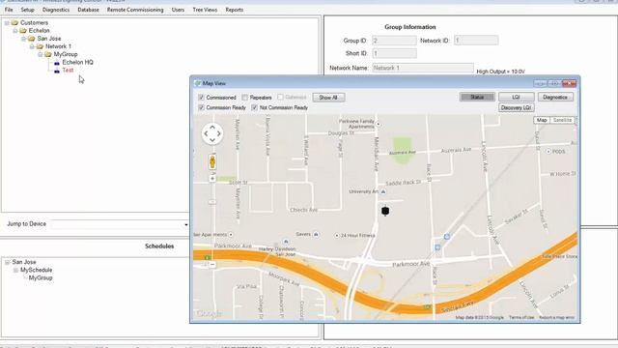Image resolution: width=618 pixels, height=348 pixels.
Task: Click the Terms of Use map link
Action: pos(521,318)
